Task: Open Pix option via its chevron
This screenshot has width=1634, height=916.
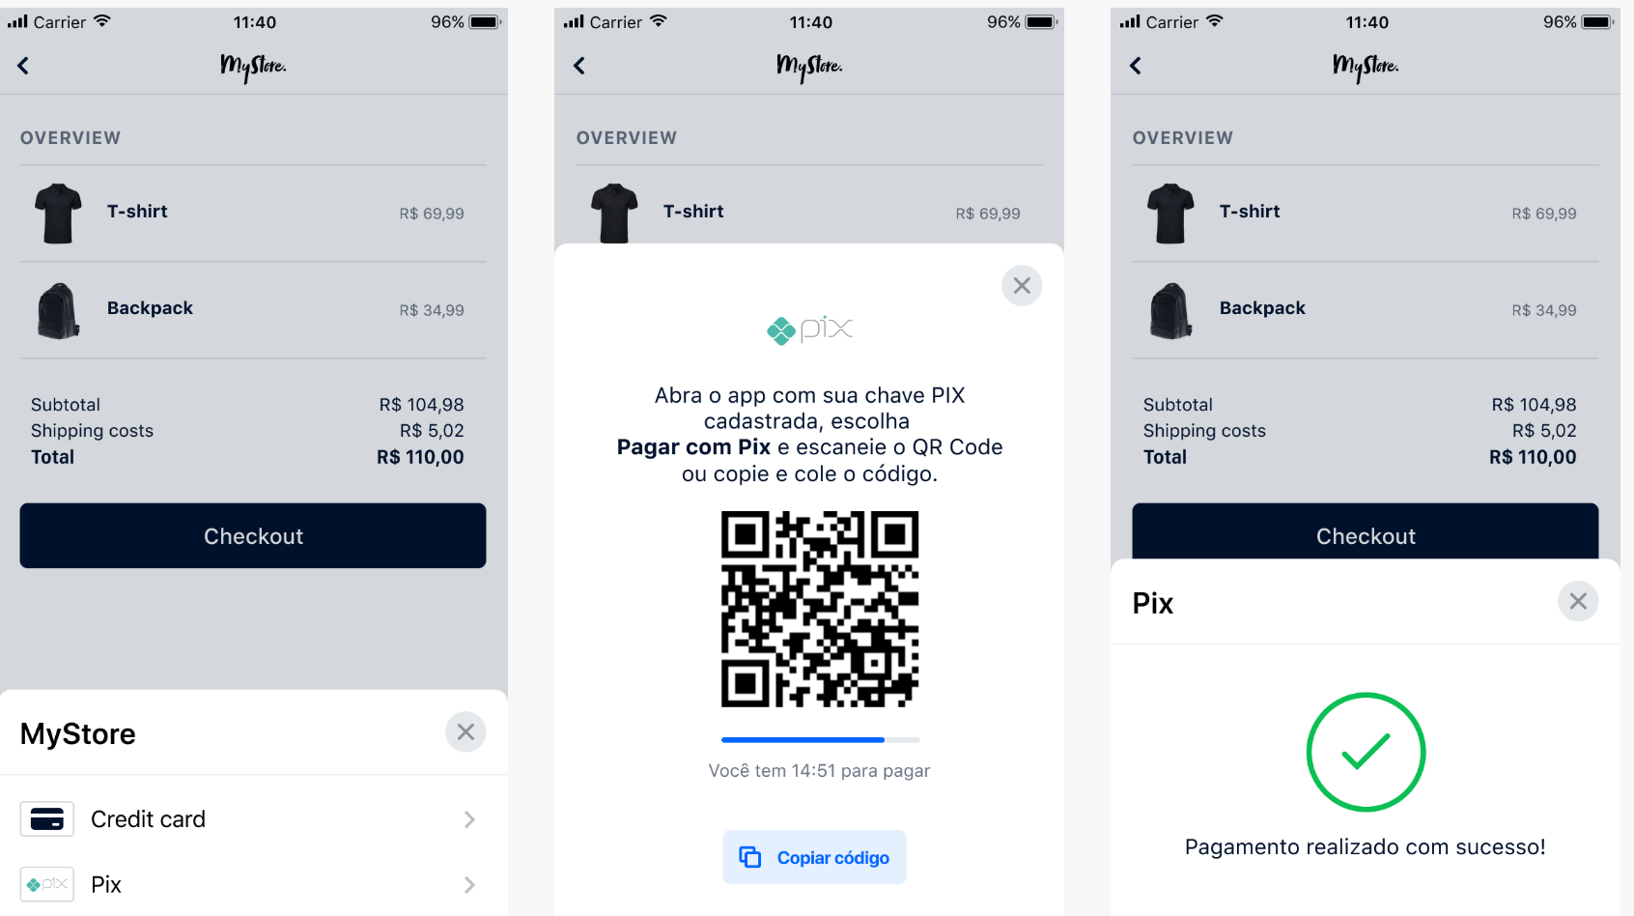Action: [x=469, y=885]
